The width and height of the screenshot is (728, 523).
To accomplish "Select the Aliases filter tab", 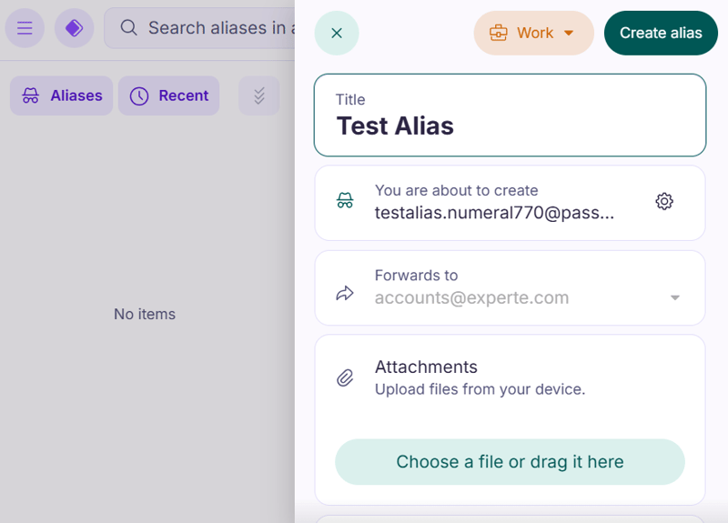I will [x=62, y=96].
